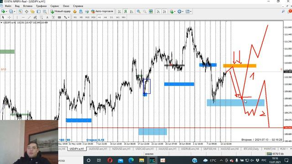Viewport: 292px width, 164px height.
Task: Zoom out of the chart
Action: point(145,11)
